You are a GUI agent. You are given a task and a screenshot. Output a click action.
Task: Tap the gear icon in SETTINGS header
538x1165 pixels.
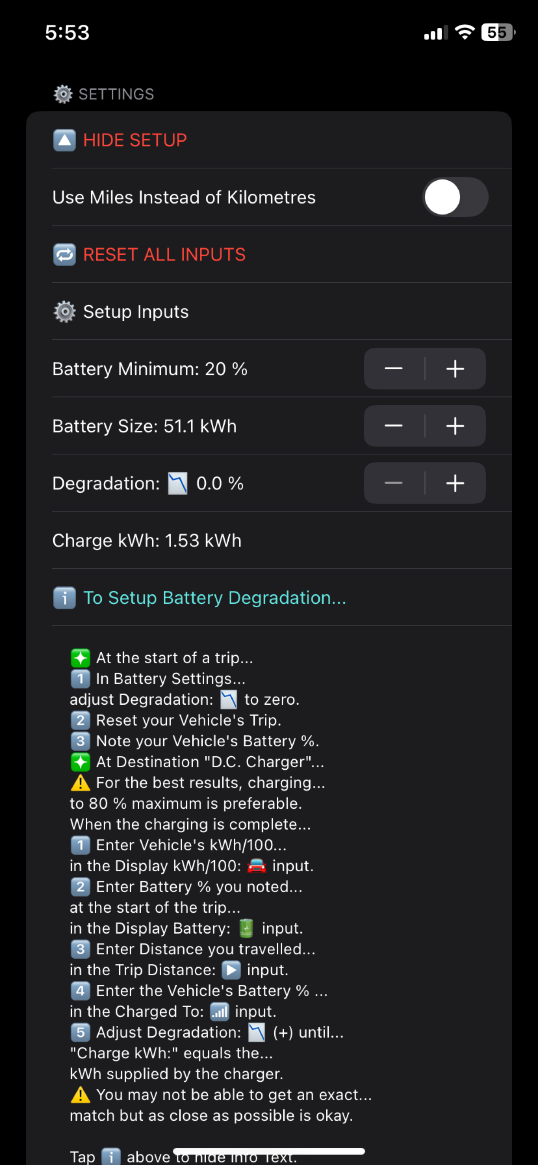(x=63, y=94)
